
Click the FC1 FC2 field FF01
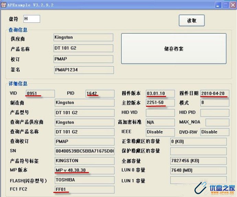[x=84, y=189]
